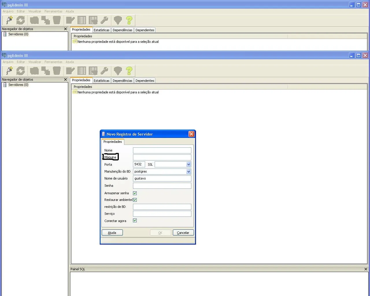
Task: Click the create object arrow icon in front window
Action: pos(45,71)
